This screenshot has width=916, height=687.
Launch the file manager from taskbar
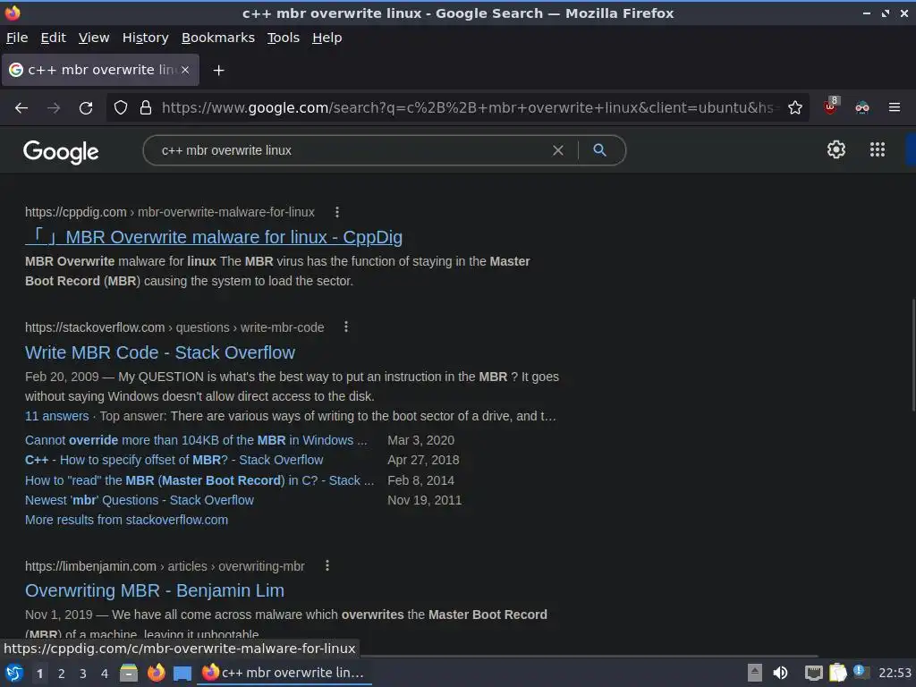point(129,673)
